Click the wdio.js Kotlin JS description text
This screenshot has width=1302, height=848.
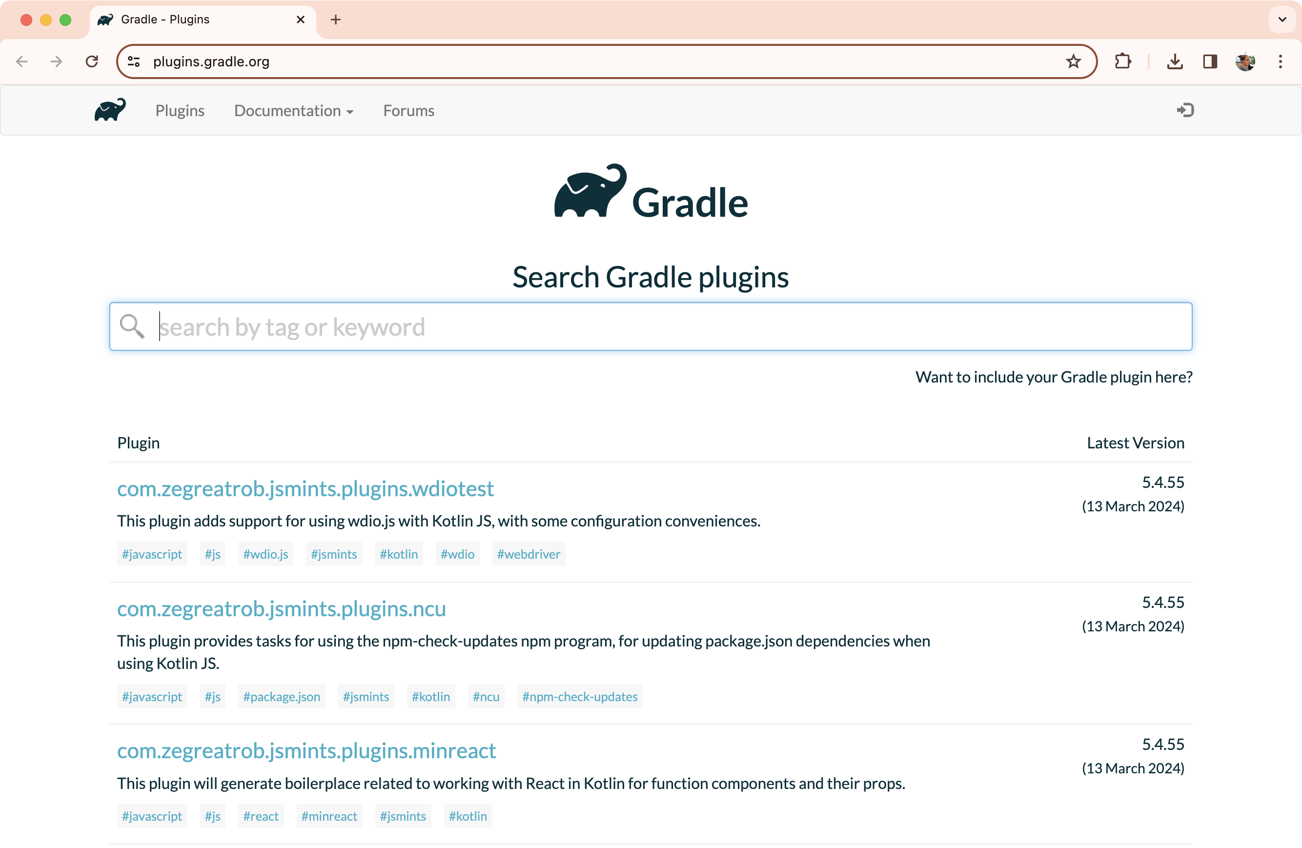[439, 522]
